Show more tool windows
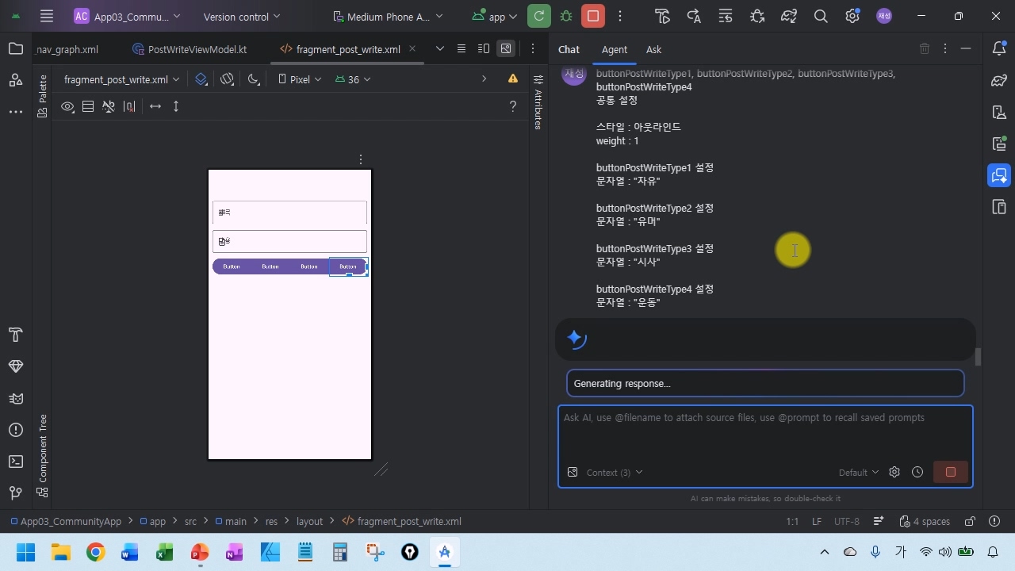Image resolution: width=1015 pixels, height=571 pixels. coord(15,112)
